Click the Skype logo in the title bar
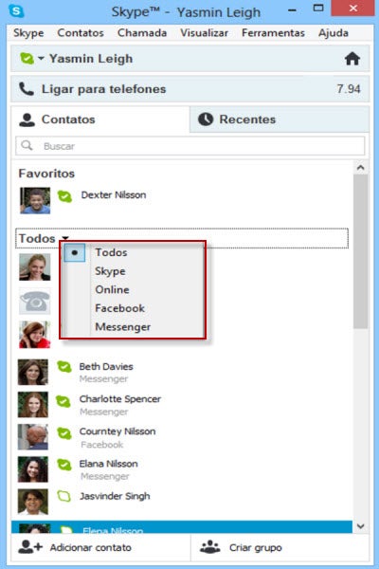This screenshot has width=379, height=569. click(x=16, y=10)
